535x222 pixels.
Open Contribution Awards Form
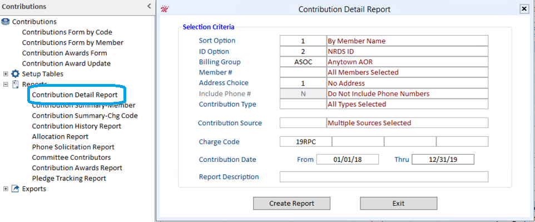click(65, 53)
